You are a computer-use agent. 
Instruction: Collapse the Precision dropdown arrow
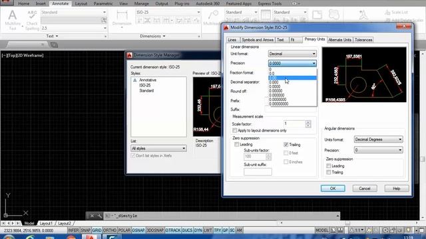[x=314, y=63]
